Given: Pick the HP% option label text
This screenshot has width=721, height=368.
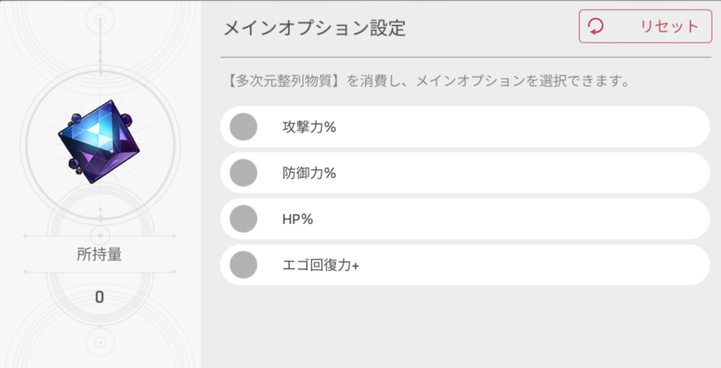Looking at the screenshot, I should 298,220.
